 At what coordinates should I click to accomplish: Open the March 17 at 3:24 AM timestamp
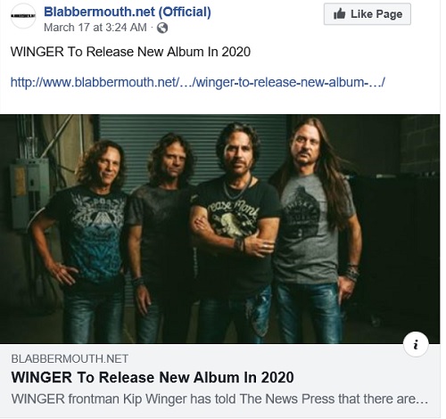click(95, 28)
